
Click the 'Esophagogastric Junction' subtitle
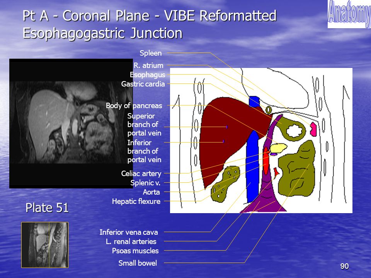[102, 33]
